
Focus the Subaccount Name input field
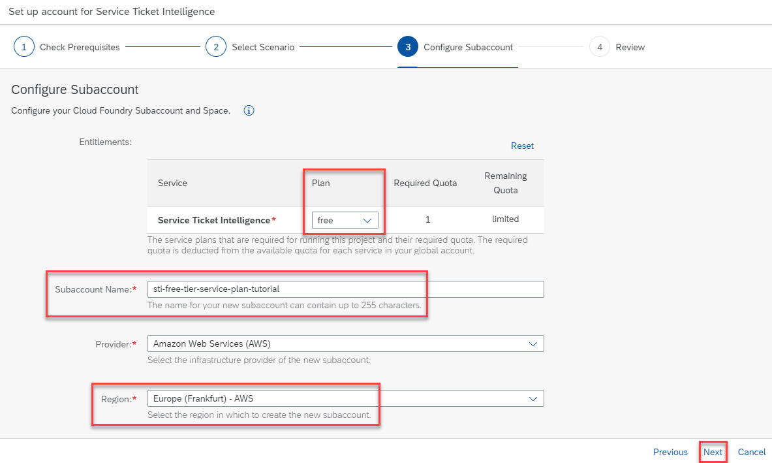pyautogui.click(x=346, y=289)
